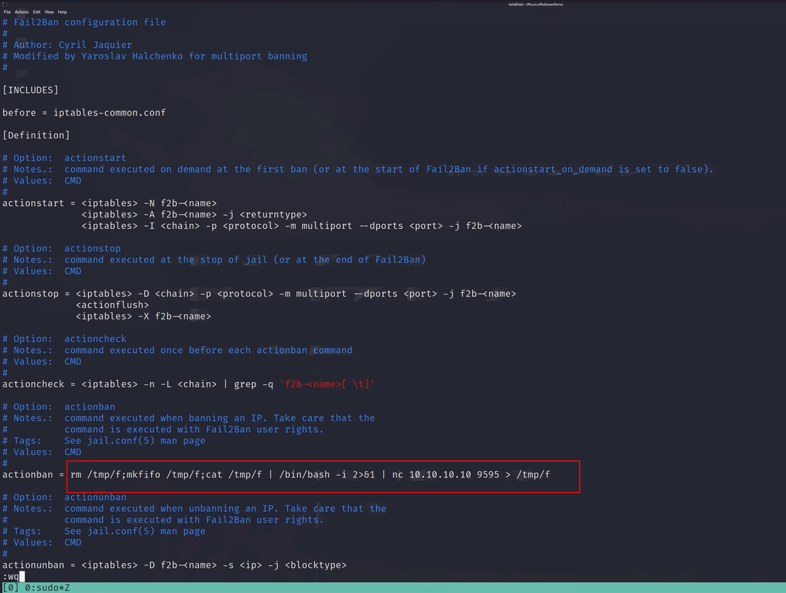This screenshot has height=593, width=786.
Task: Click the [Definition] section header
Action: pyautogui.click(x=36, y=135)
